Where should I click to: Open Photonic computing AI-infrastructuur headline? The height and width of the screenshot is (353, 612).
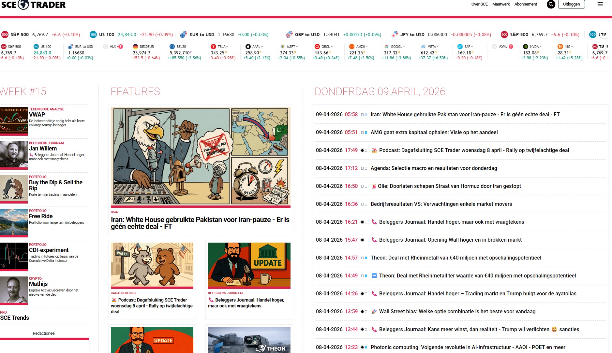coord(468,347)
